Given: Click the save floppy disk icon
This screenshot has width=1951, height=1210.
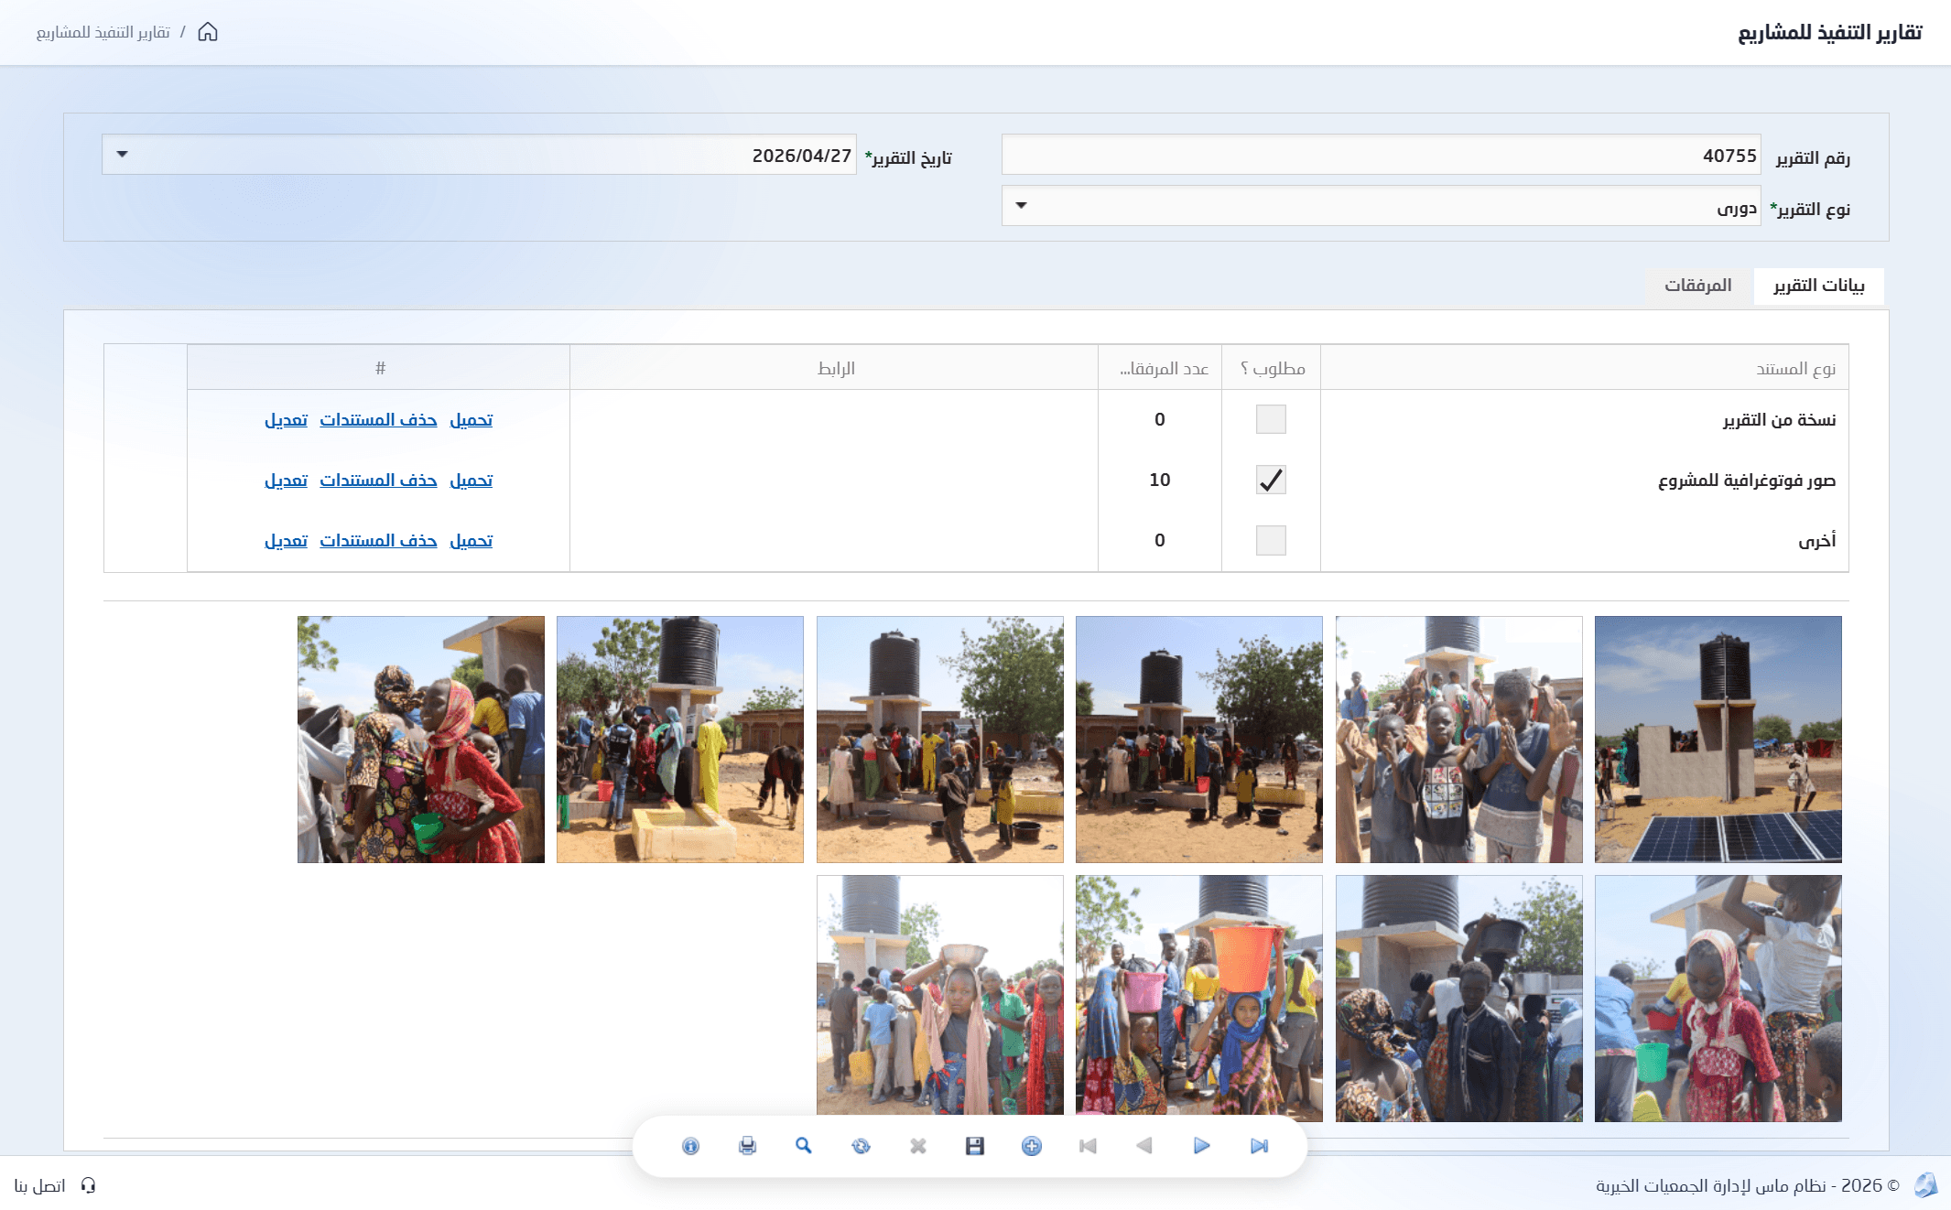Looking at the screenshot, I should pos(975,1146).
